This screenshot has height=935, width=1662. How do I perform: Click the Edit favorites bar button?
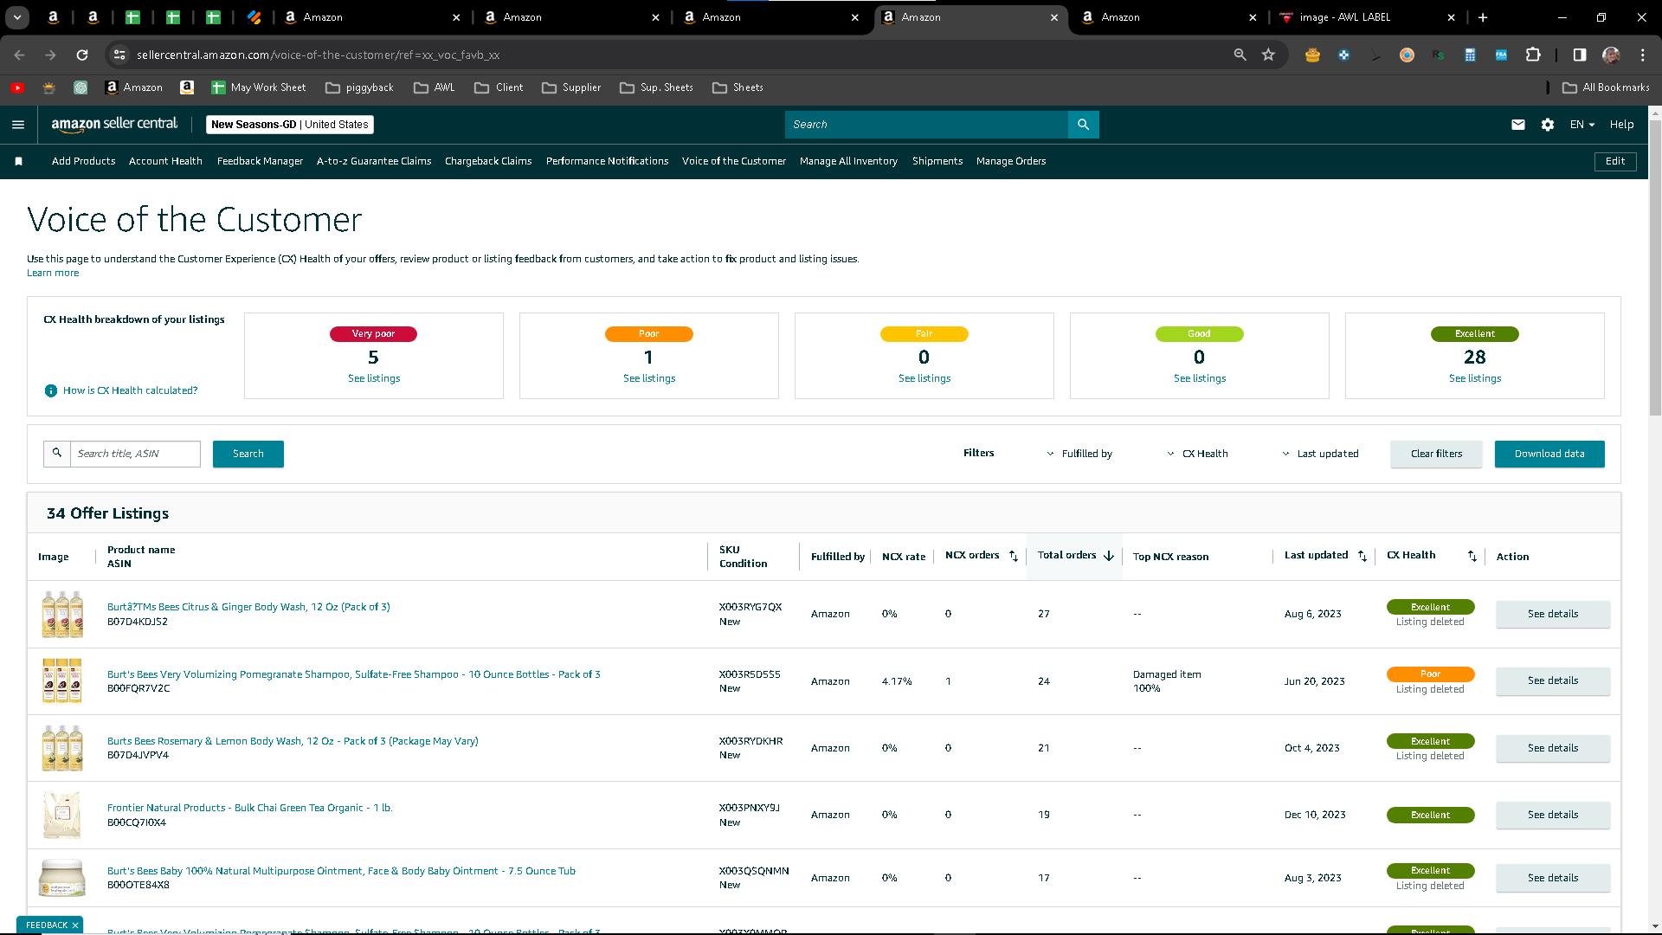(1615, 161)
